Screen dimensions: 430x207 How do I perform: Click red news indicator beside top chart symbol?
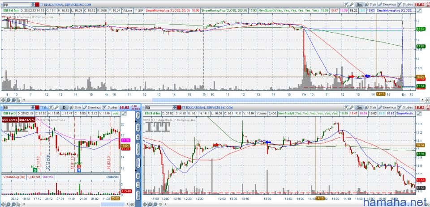pos(37,4)
